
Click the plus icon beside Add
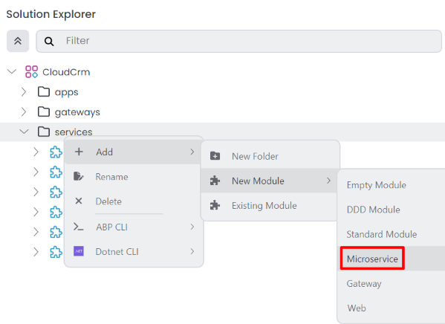point(79,152)
